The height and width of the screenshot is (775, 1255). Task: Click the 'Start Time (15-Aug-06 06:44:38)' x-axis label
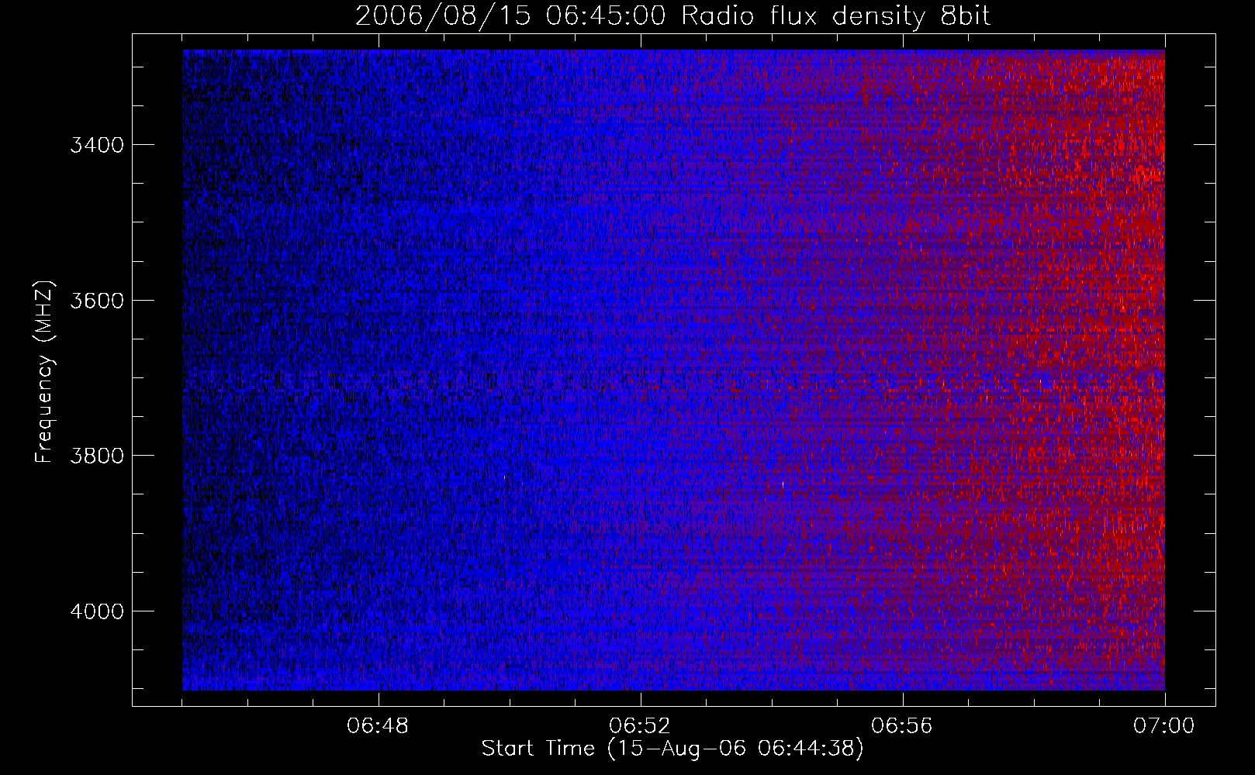672,749
